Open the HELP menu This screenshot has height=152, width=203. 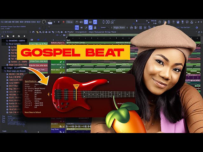point(38,22)
